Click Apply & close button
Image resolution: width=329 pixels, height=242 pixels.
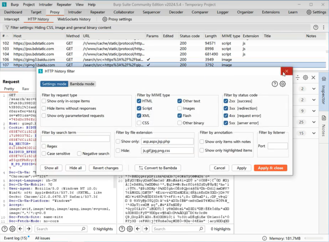point(270,168)
